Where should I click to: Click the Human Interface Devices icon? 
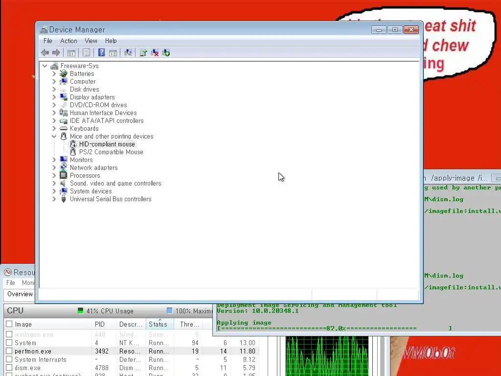pyautogui.click(x=63, y=113)
